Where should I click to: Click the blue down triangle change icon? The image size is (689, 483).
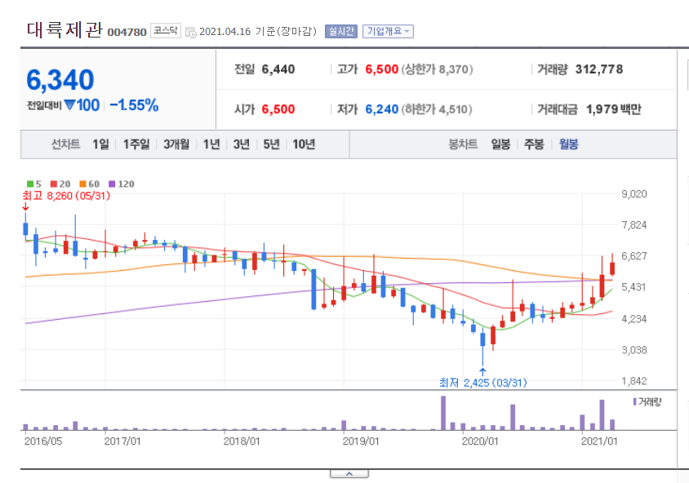tap(69, 105)
